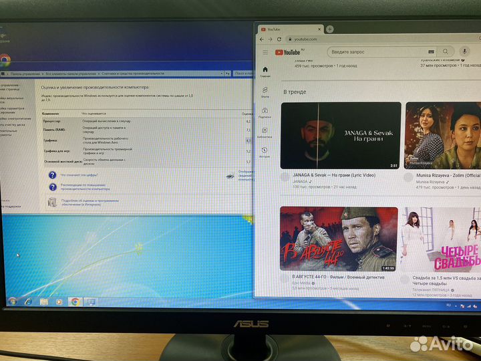Select 'Основной жесткий диск:' row
481x361 pixels.
[148, 162]
